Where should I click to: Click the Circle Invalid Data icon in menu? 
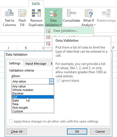pos(48,37)
